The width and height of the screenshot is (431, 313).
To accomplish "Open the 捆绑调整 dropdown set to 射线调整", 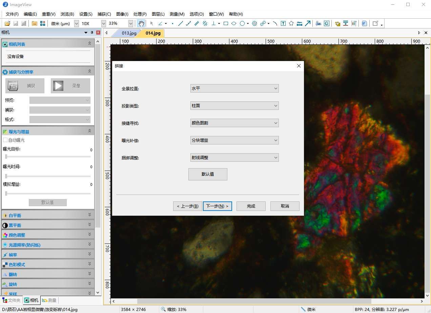I will pos(234,158).
